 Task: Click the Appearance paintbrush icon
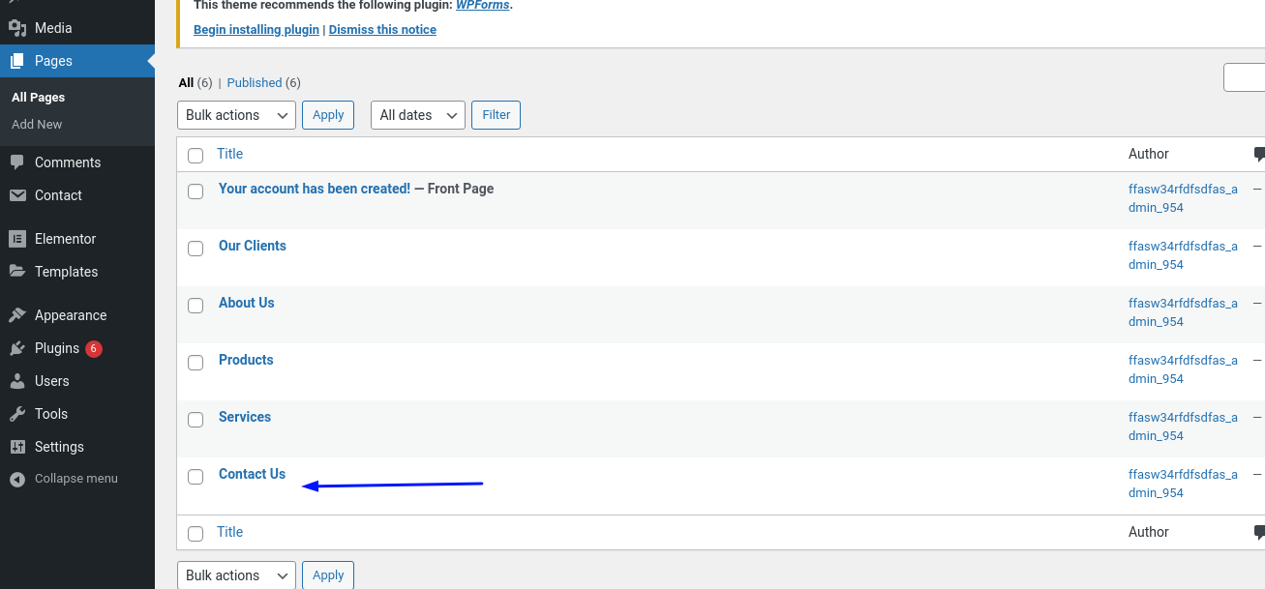(x=17, y=315)
